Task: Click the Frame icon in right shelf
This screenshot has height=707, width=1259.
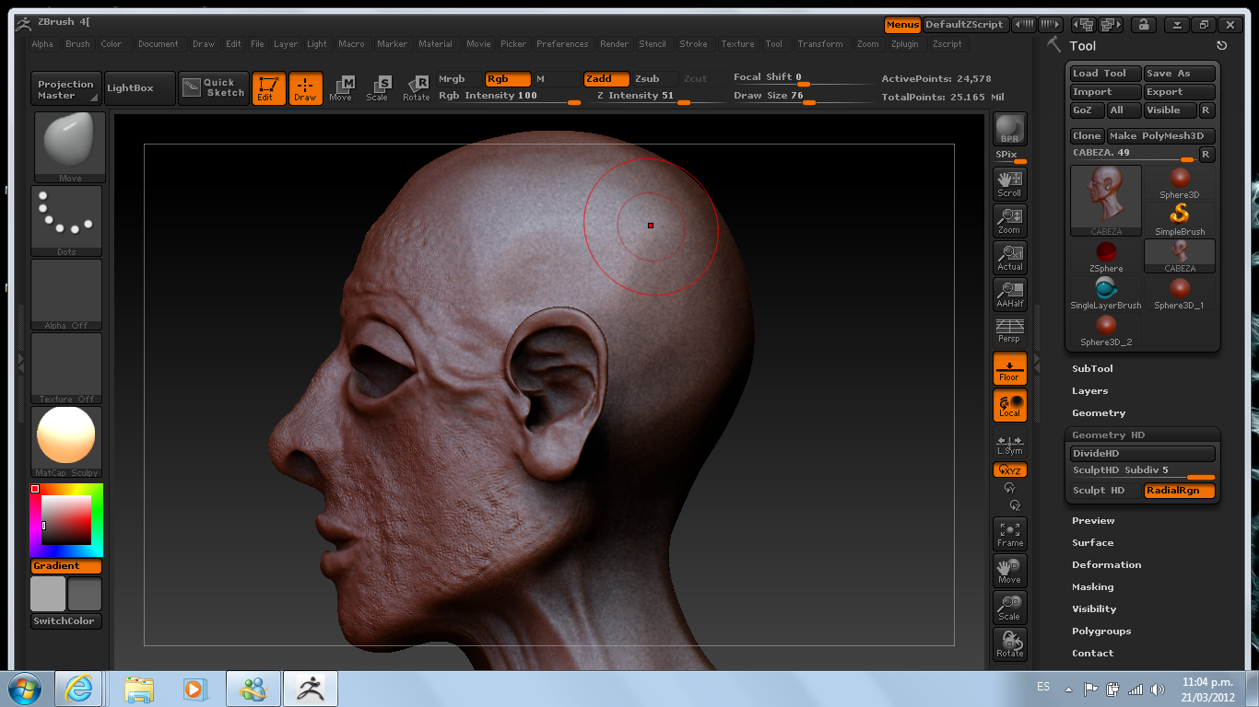Action: (x=1009, y=534)
